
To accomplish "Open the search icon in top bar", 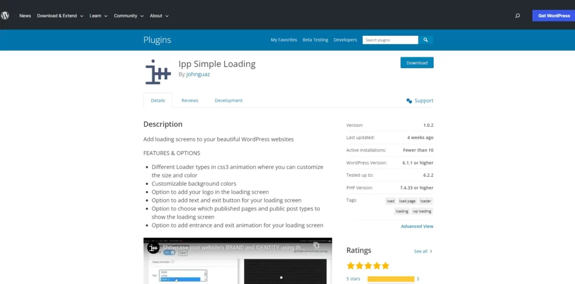I will pos(517,16).
